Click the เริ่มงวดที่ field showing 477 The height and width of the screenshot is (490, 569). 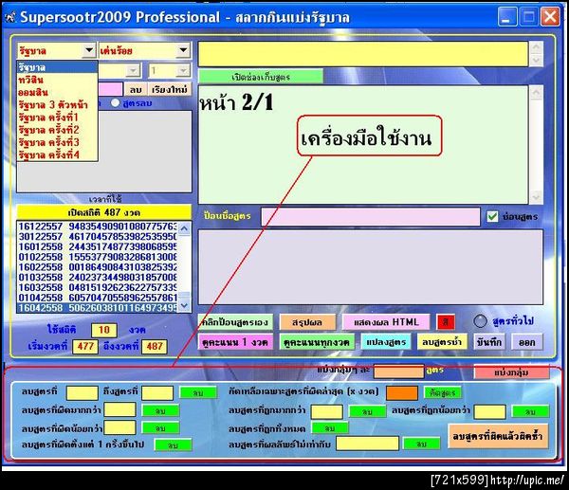85,346
